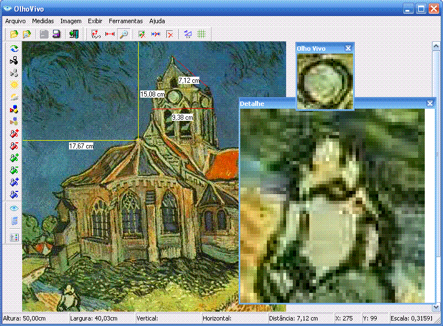Click the "17,67 cm" measurement label
Image resolution: width=443 pixels, height=326 pixels.
click(x=81, y=146)
